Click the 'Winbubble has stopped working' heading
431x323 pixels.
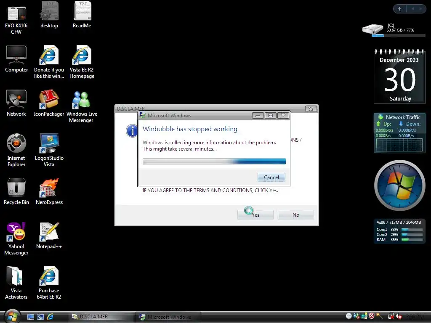tap(190, 129)
